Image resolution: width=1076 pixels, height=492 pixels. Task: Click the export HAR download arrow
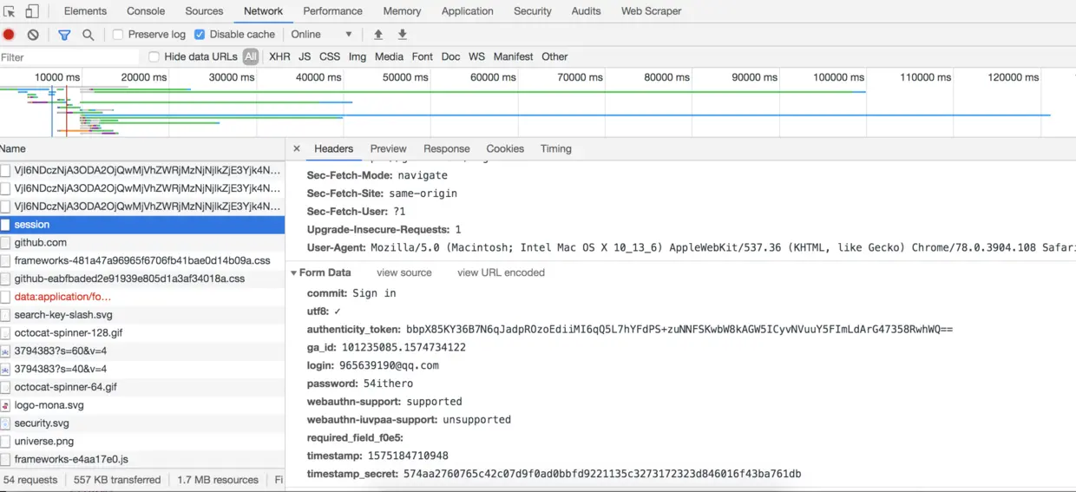coord(403,35)
